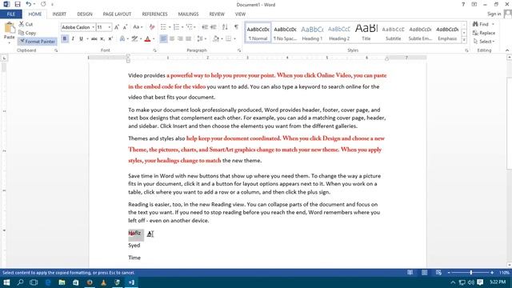The image size is (512, 288).
Task: Switch to the INSERT tab
Action: (59, 14)
